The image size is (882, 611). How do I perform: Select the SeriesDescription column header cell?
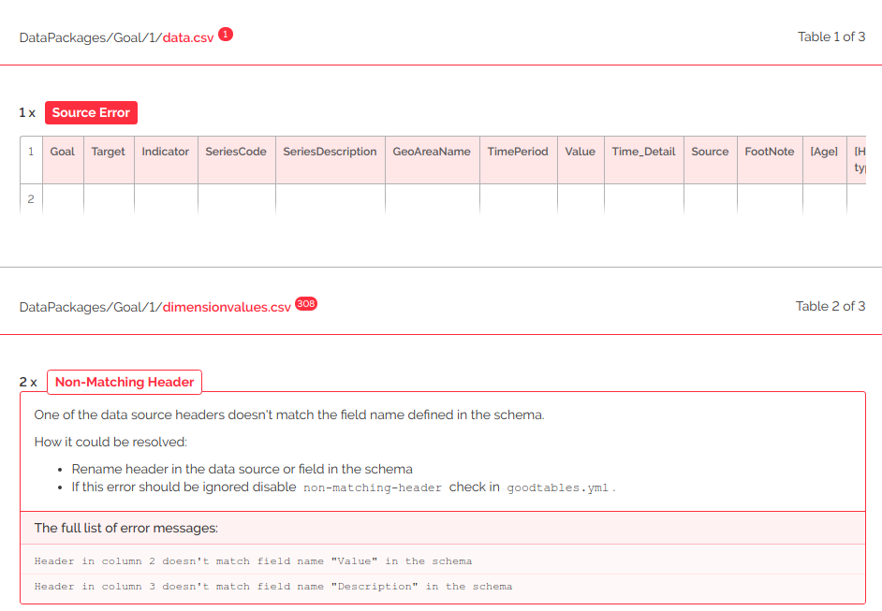(x=331, y=160)
